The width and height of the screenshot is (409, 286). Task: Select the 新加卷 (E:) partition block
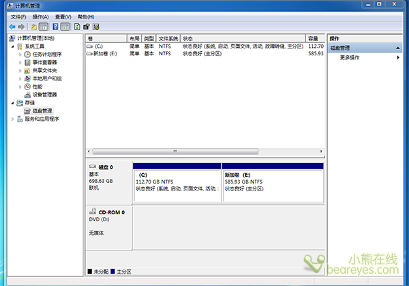272,184
